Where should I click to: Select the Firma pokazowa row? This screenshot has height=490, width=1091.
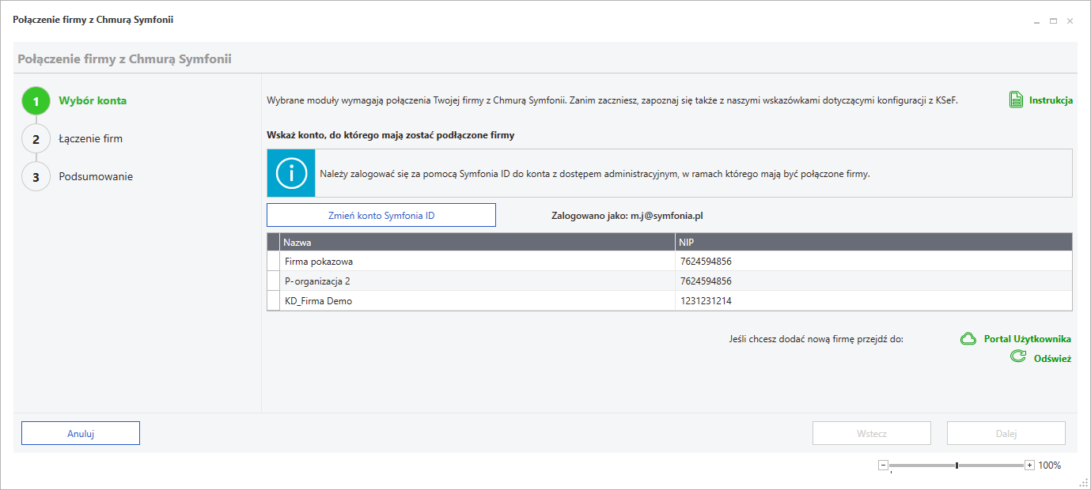(x=669, y=262)
